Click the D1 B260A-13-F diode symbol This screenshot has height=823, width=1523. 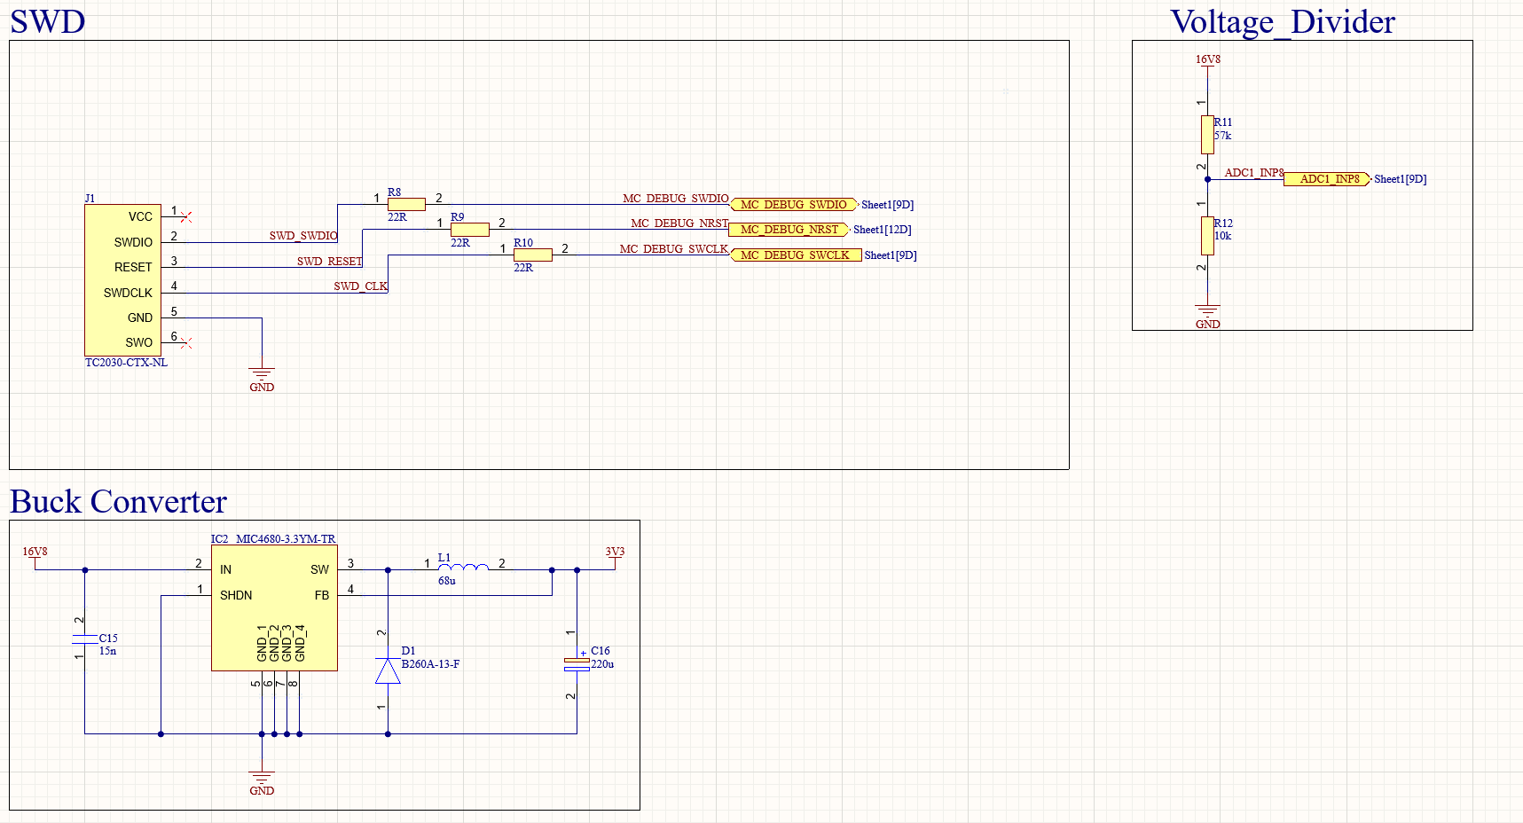click(388, 671)
